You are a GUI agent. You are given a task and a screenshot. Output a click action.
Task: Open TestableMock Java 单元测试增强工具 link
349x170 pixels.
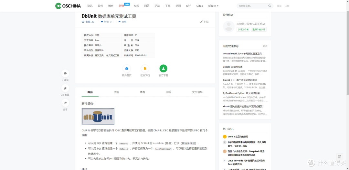point(242,54)
